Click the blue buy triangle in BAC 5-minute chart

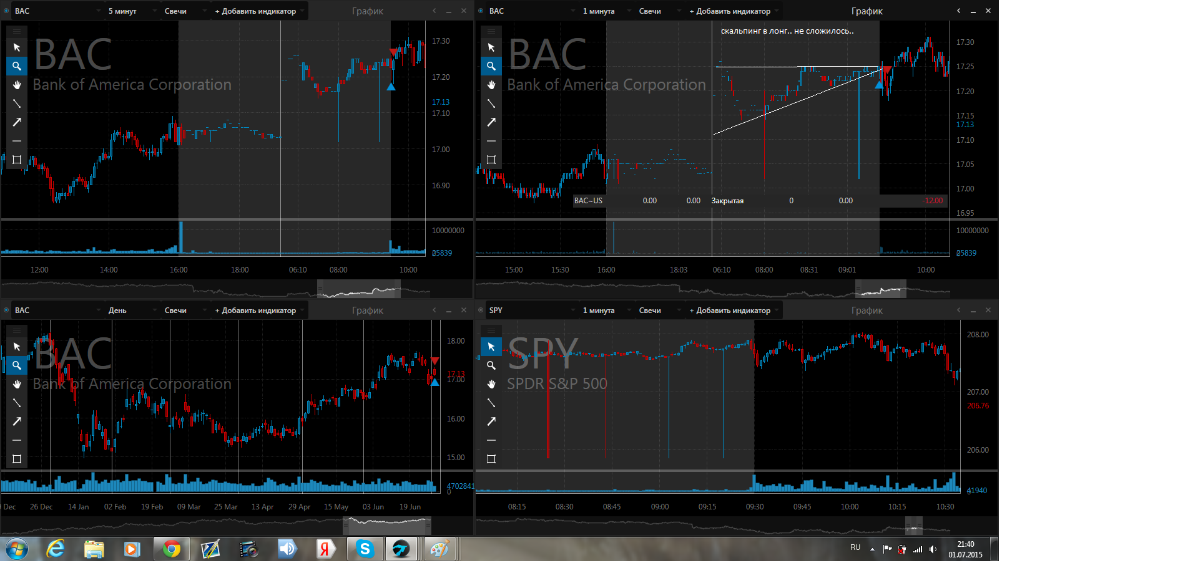pyautogui.click(x=391, y=87)
